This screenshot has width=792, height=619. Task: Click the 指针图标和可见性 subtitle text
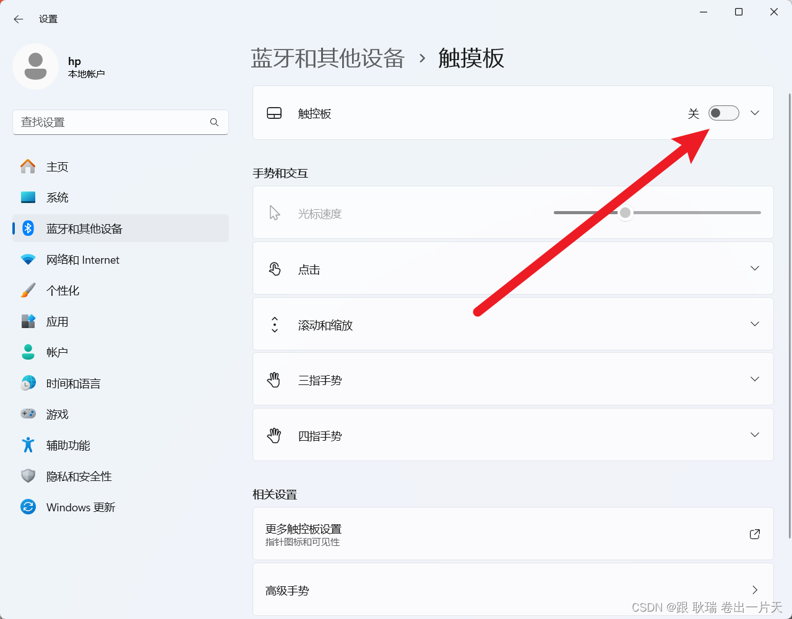(x=303, y=542)
